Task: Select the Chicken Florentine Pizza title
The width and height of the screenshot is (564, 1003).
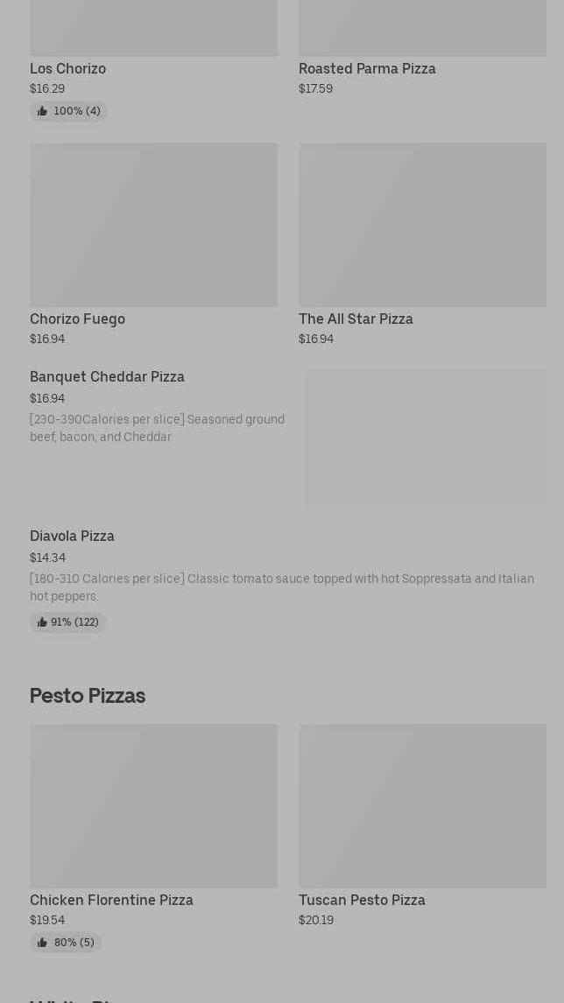Action: 111,901
